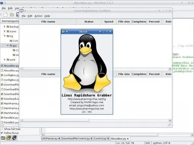The image size is (194, 145).
Task: Click the icons folder icon in tree
Action: point(8,31)
